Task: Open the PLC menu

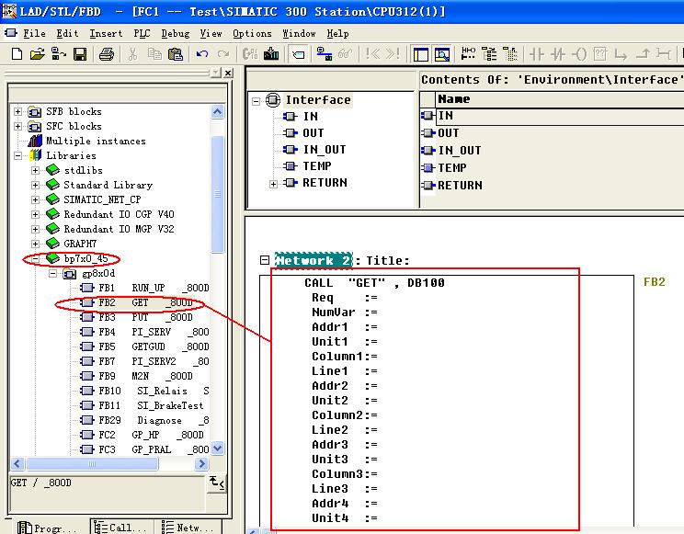Action: click(142, 33)
